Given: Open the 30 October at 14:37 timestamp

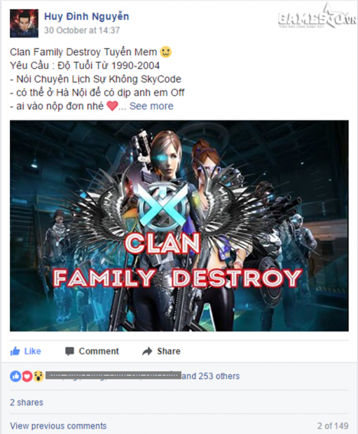Looking at the screenshot, I should tap(82, 30).
